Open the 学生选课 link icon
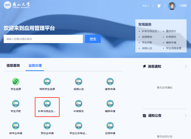 click(x=16, y=81)
